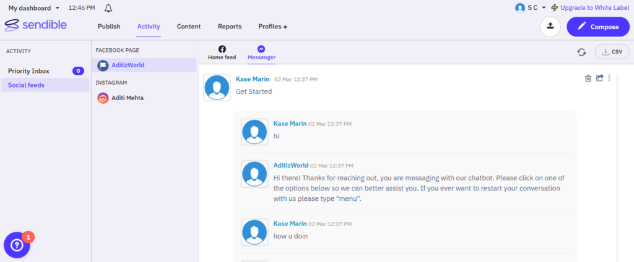Open the Priority Inbox
The height and width of the screenshot is (262, 634).
(x=28, y=71)
